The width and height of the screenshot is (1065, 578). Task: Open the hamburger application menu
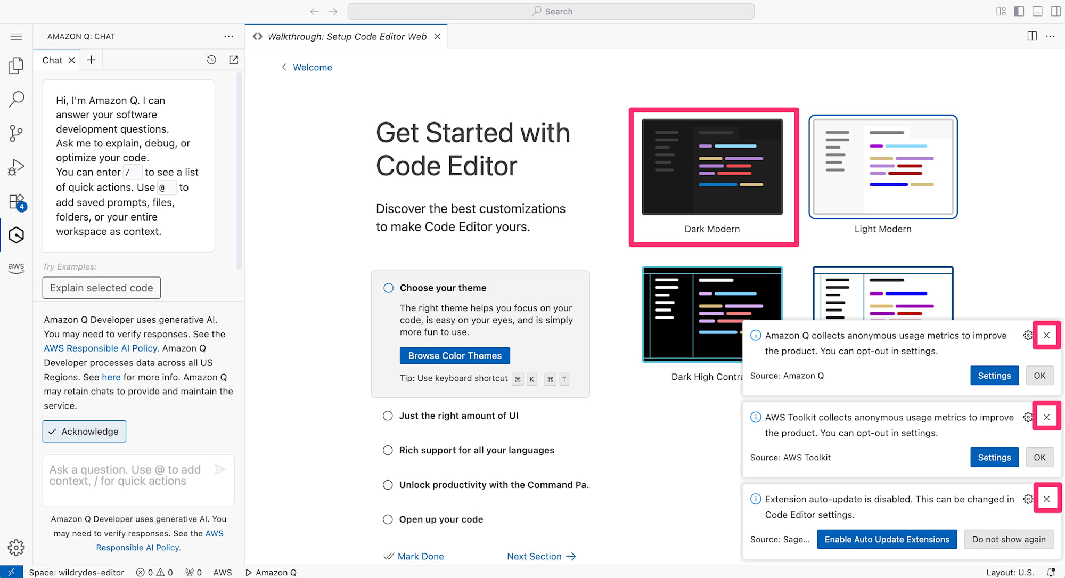[16, 36]
